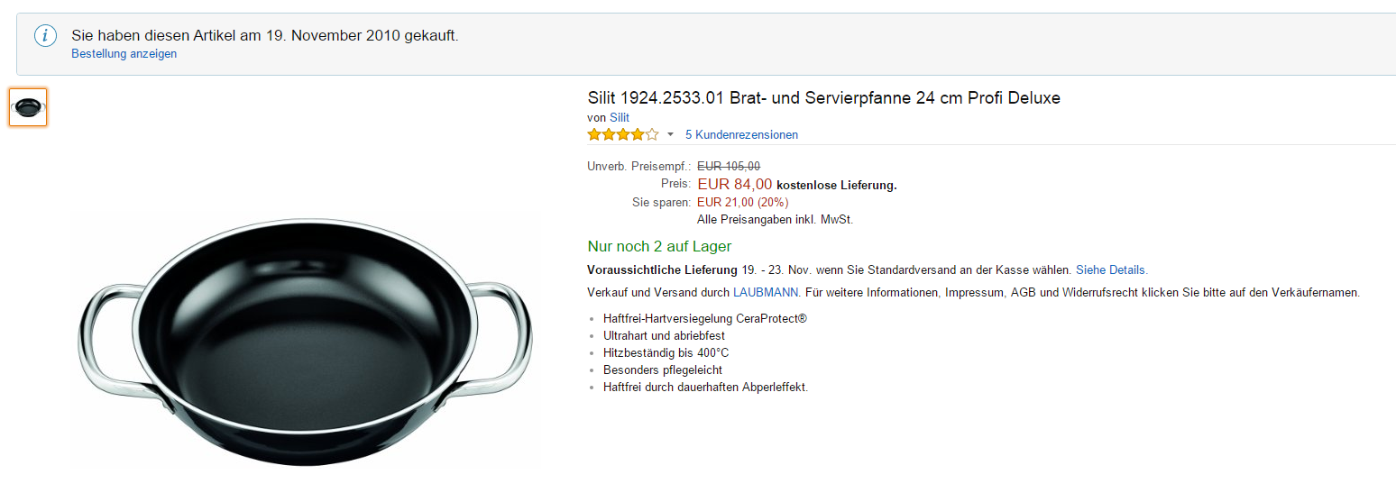Click the EUR 21,00 (20%) savings text
Image resolution: width=1396 pixels, height=502 pixels.
pyautogui.click(x=742, y=203)
